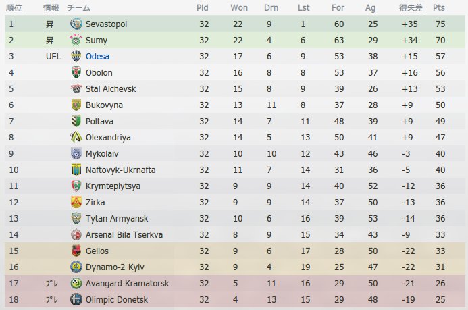Screen dimensions: 468x310
Task: Click the Sevastopol club crest icon
Action: coord(76,24)
